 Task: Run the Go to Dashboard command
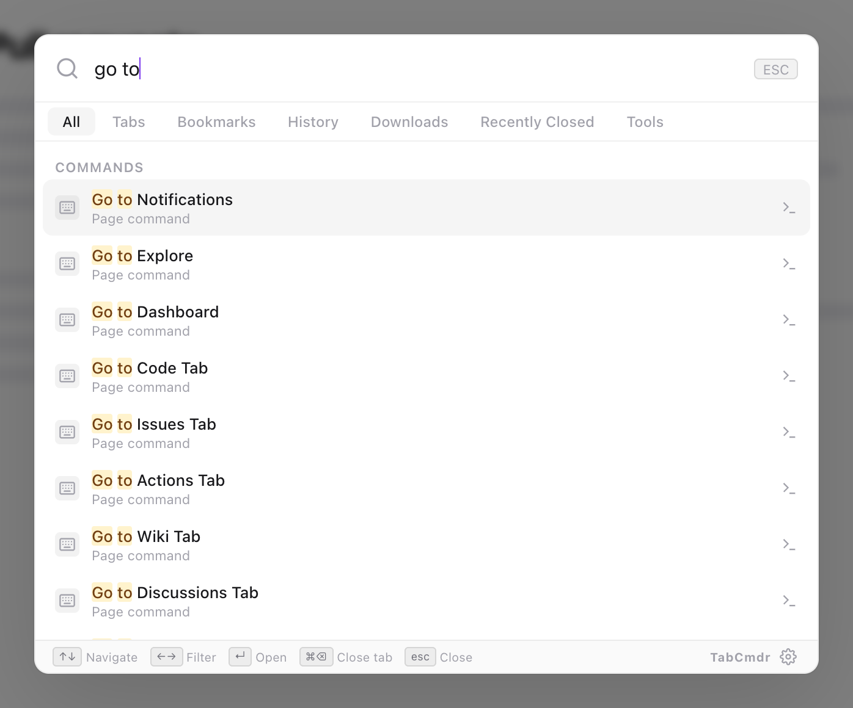[426, 320]
